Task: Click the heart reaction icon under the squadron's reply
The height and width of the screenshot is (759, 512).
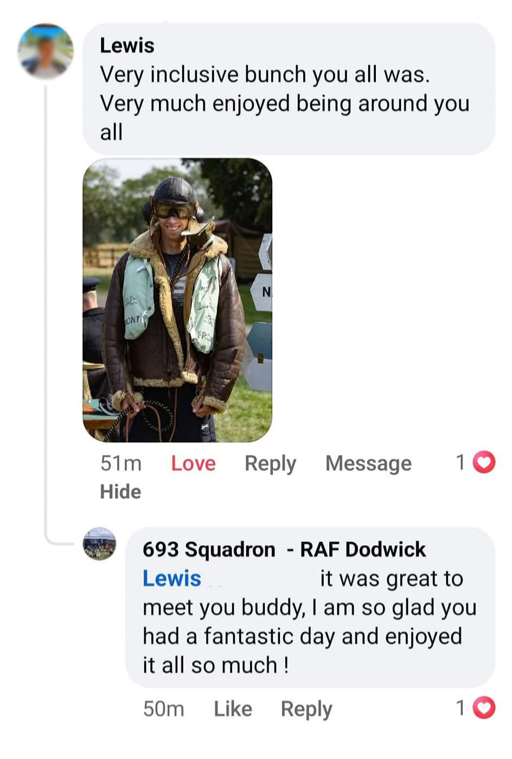Action: click(484, 708)
